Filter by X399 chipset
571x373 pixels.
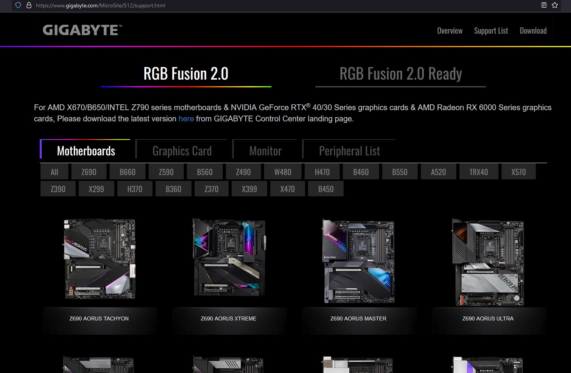[249, 189]
